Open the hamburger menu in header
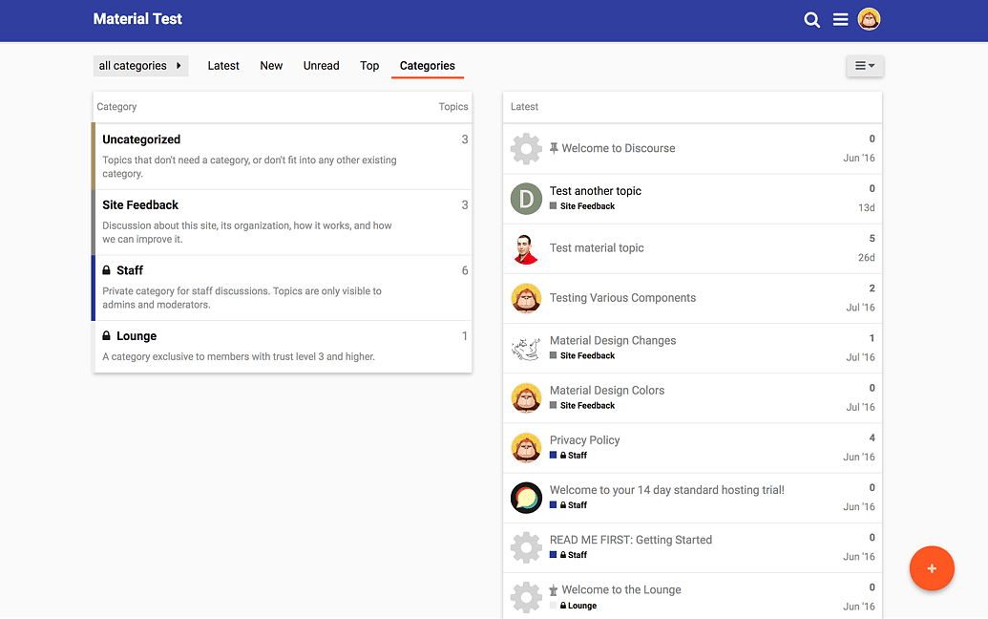This screenshot has width=988, height=619. click(x=840, y=20)
